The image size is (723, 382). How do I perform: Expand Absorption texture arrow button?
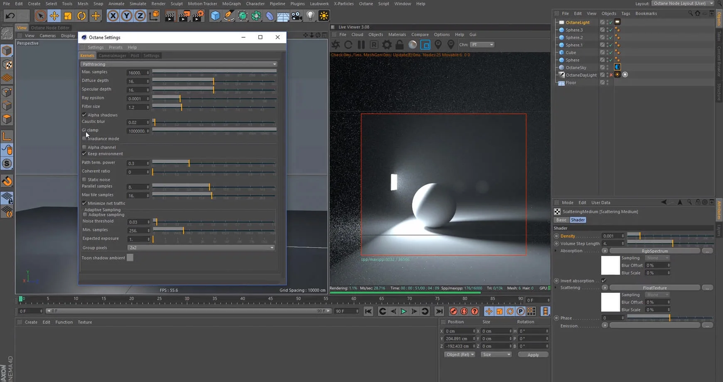tap(605, 251)
